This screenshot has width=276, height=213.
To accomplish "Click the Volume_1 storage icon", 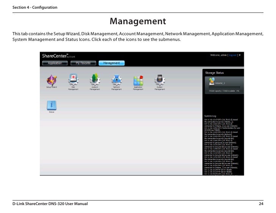I will [x=212, y=81].
